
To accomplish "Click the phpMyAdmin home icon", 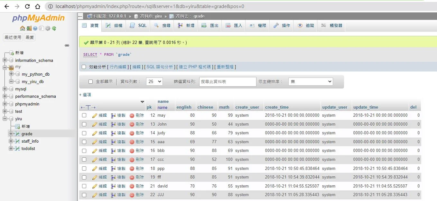I will (23, 28).
